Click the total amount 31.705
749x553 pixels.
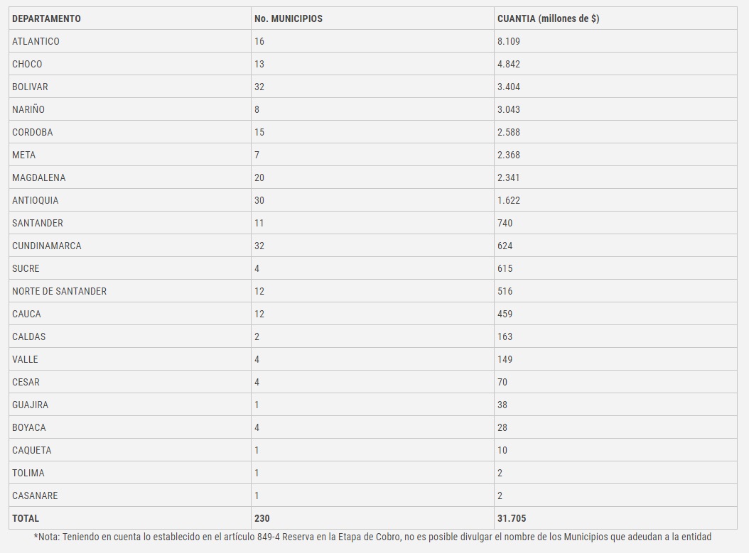coord(512,518)
